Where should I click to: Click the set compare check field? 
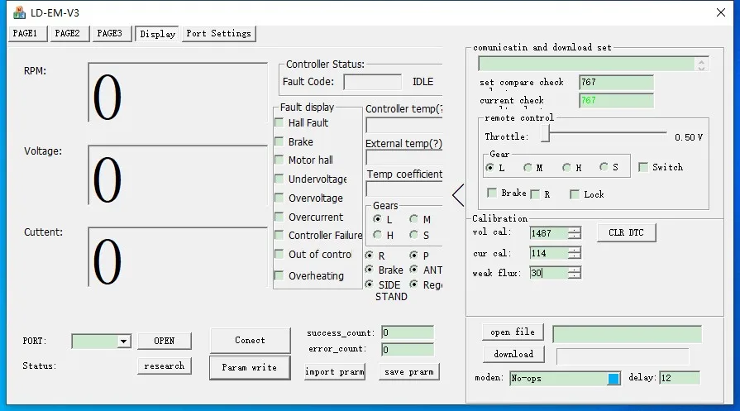click(616, 83)
